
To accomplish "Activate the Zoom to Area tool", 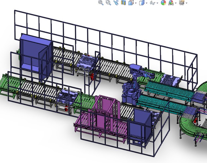I will [x=108, y=3].
